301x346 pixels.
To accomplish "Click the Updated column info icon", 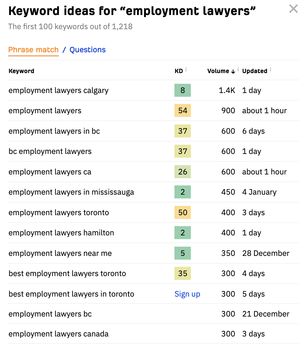I will click(x=270, y=69).
